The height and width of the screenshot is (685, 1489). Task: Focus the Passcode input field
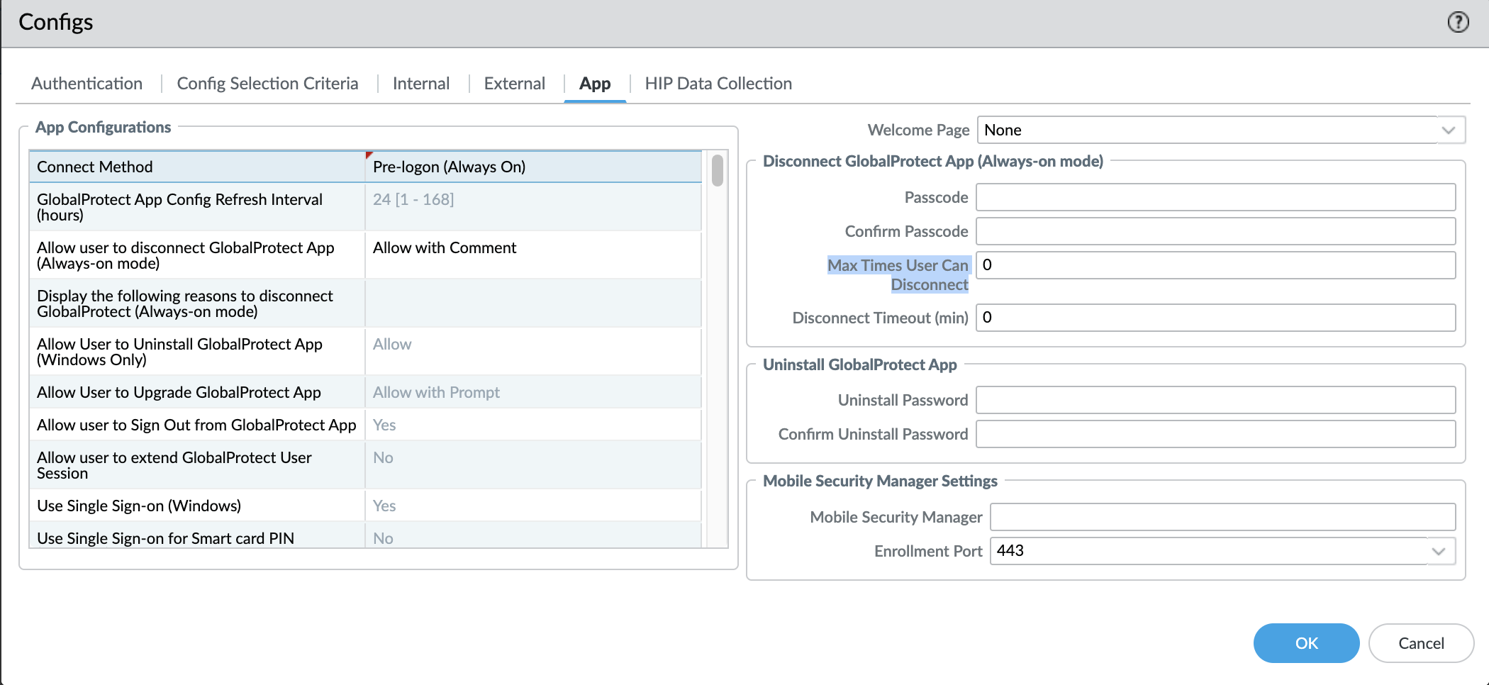coord(1215,197)
